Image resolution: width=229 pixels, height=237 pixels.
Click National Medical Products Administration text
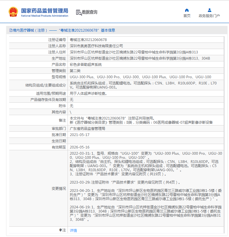point(45,16)
